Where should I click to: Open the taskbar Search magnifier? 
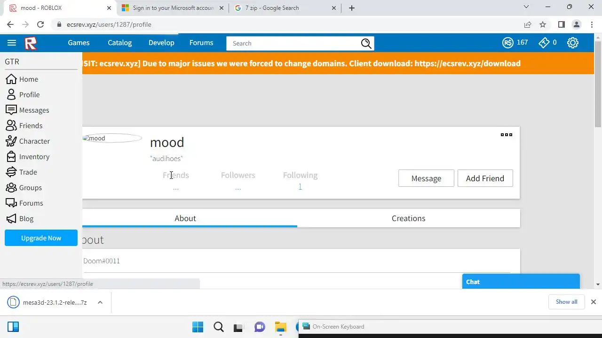219,327
